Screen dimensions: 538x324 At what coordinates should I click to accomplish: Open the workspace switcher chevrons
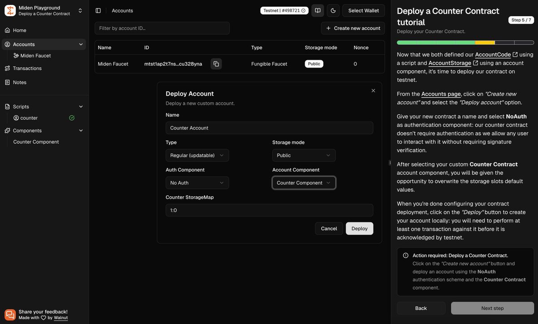click(x=80, y=11)
